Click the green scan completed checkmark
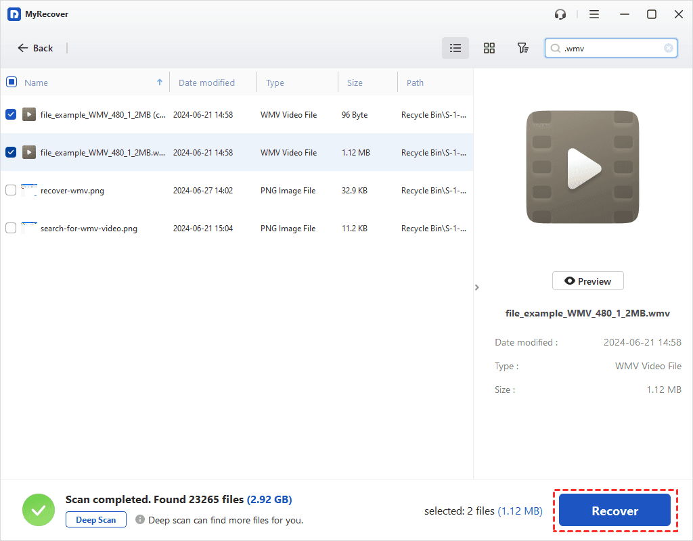This screenshot has width=693, height=541. pos(38,509)
